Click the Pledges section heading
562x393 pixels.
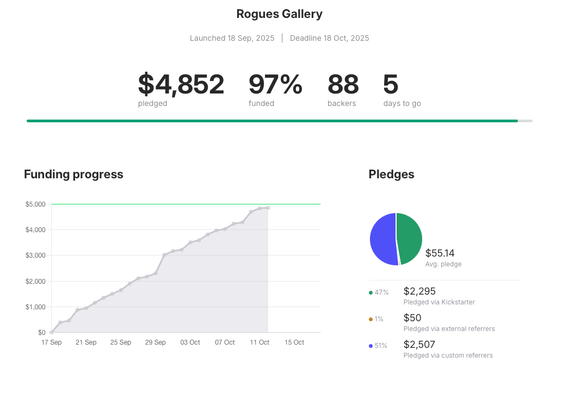click(x=391, y=174)
